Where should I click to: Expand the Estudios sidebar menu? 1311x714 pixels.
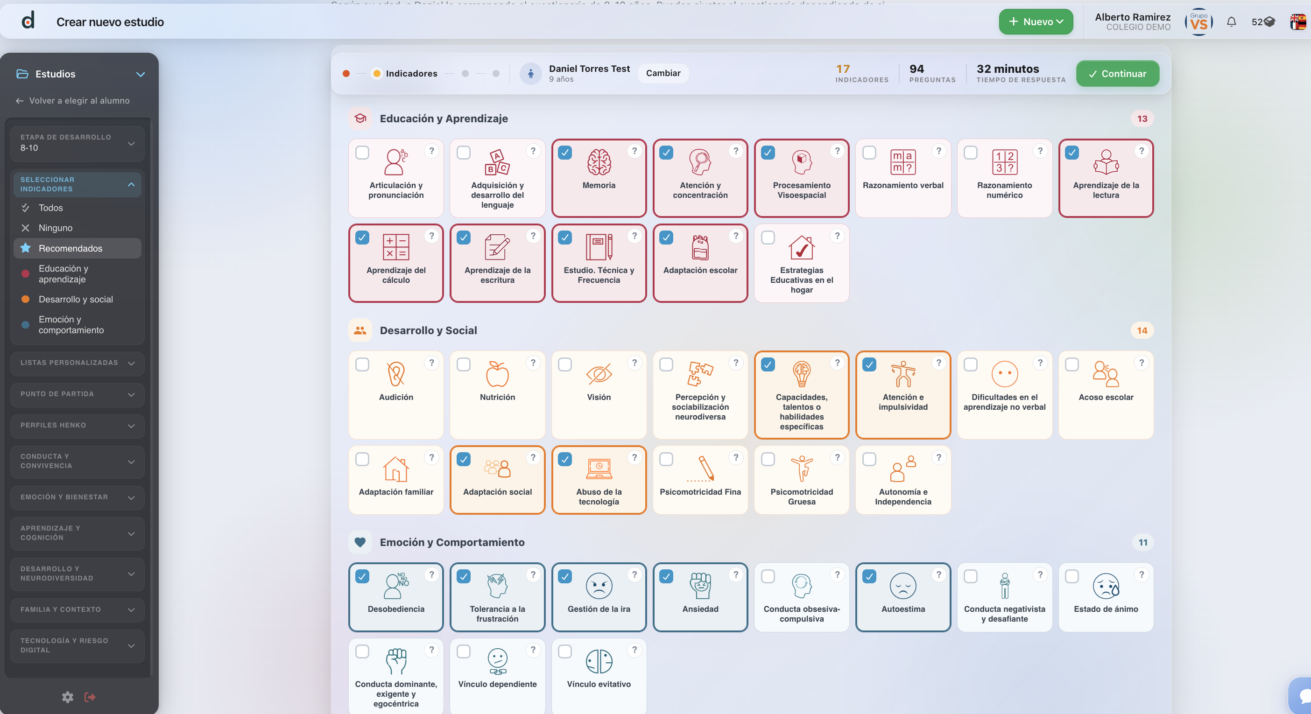coord(80,74)
